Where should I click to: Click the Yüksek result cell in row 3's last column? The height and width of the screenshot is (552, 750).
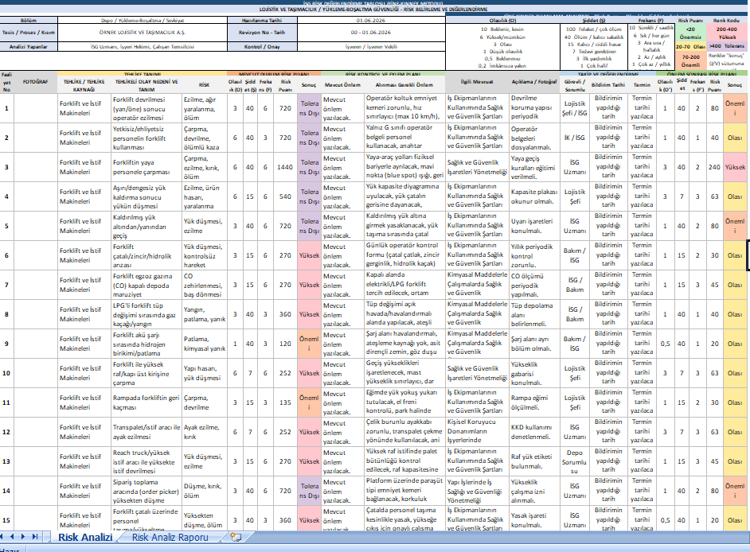735,167
